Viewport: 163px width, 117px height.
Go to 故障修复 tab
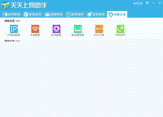(54, 14)
